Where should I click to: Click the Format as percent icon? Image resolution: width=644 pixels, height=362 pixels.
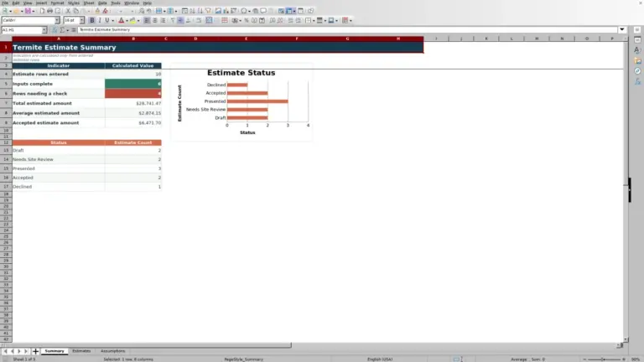pyautogui.click(x=247, y=20)
